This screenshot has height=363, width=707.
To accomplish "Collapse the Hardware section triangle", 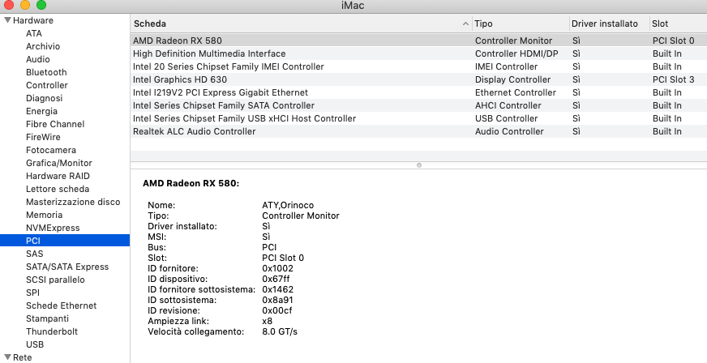I will pyautogui.click(x=7, y=20).
